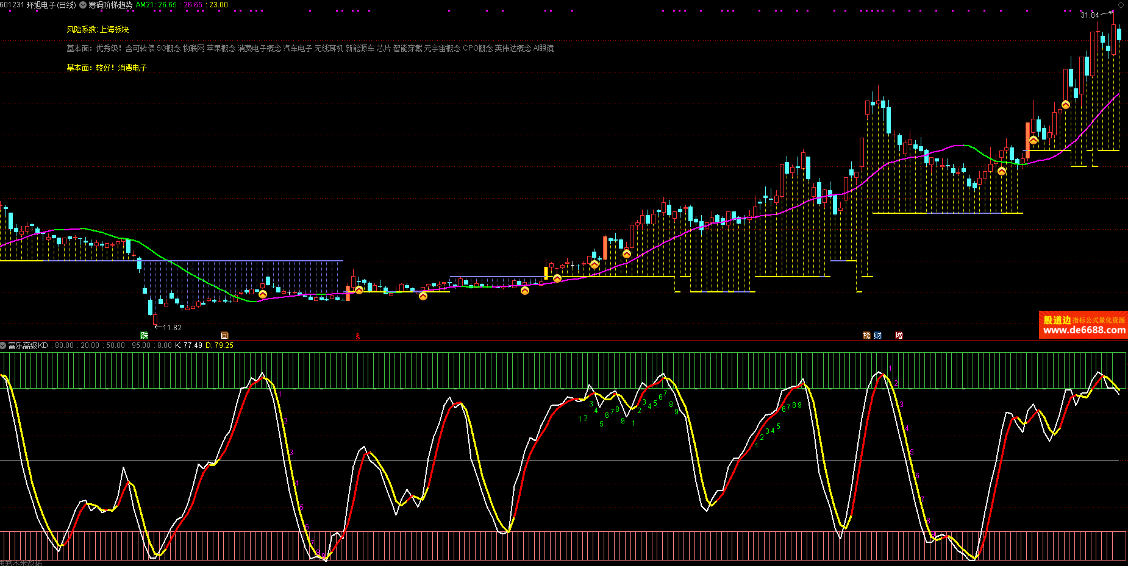Click the 风险系数: 上海板块 text
The height and width of the screenshot is (566, 1128).
coord(98,29)
